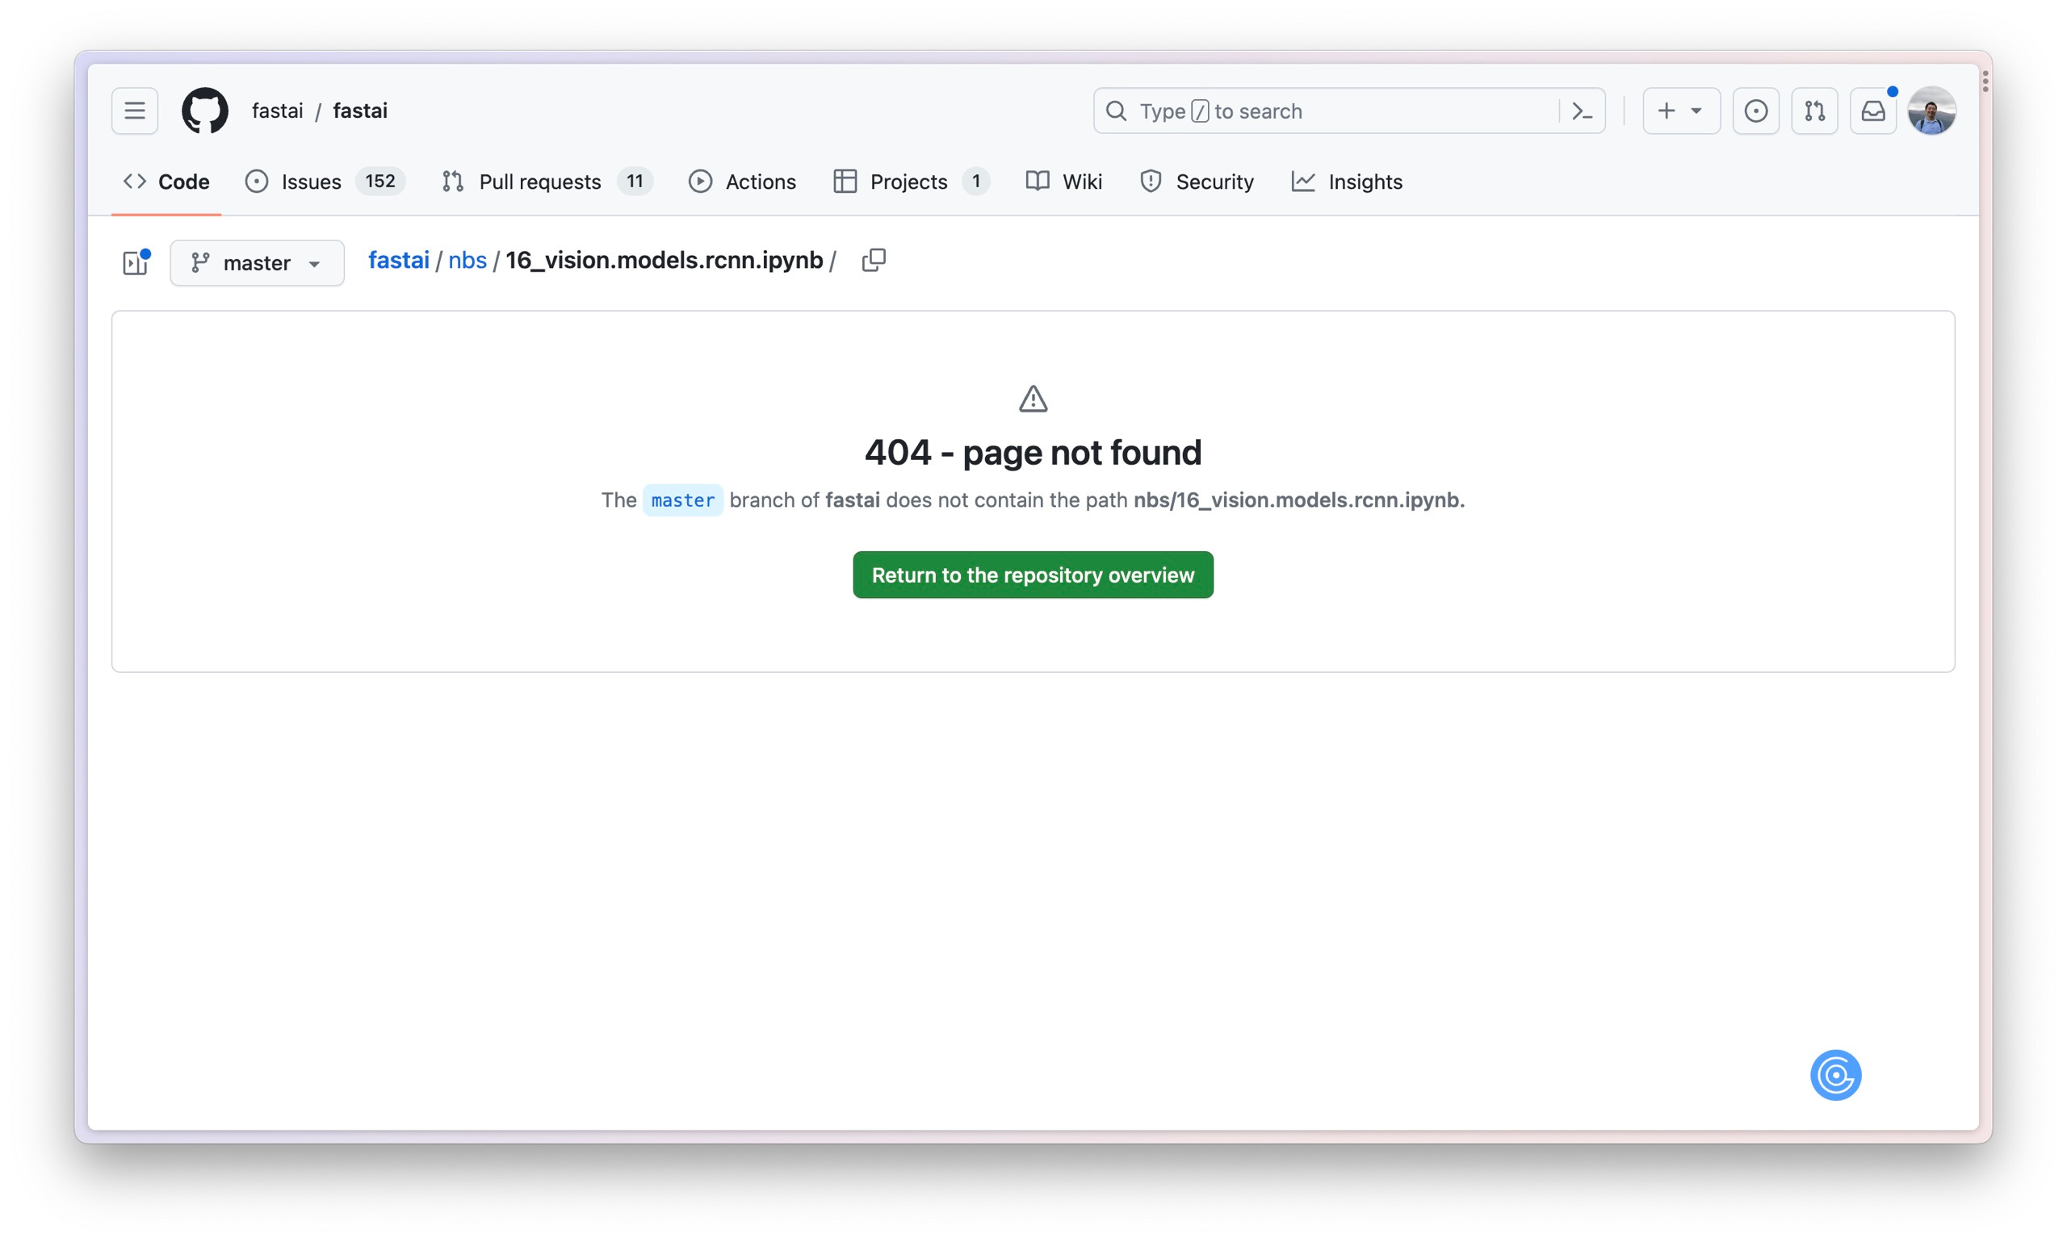
Task: Open the create new plus dropdown
Action: click(1679, 111)
